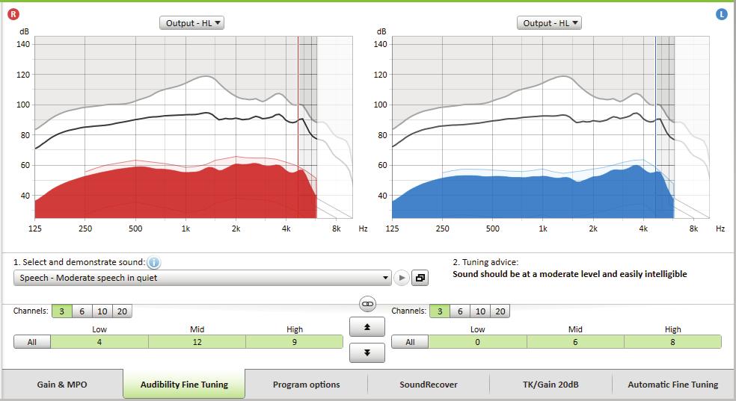This screenshot has width=736, height=401.
Task: Open the SoundRecover tab
Action: [428, 384]
